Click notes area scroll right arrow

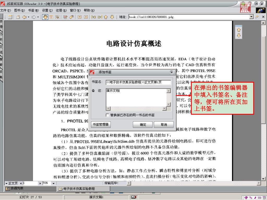point(164,109)
